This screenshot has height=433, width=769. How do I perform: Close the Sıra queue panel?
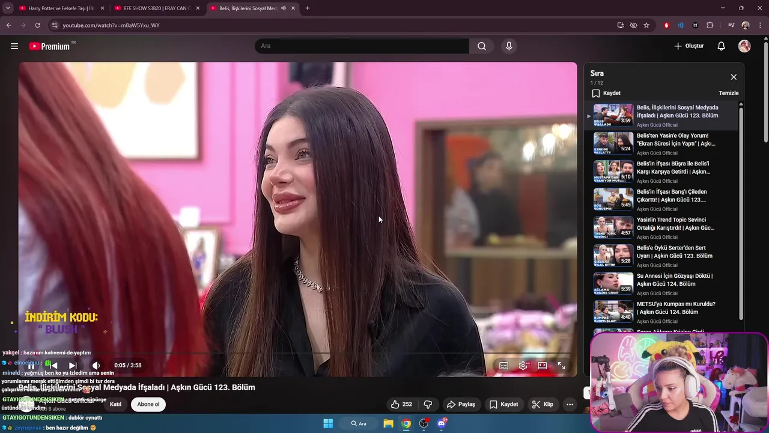[734, 77]
